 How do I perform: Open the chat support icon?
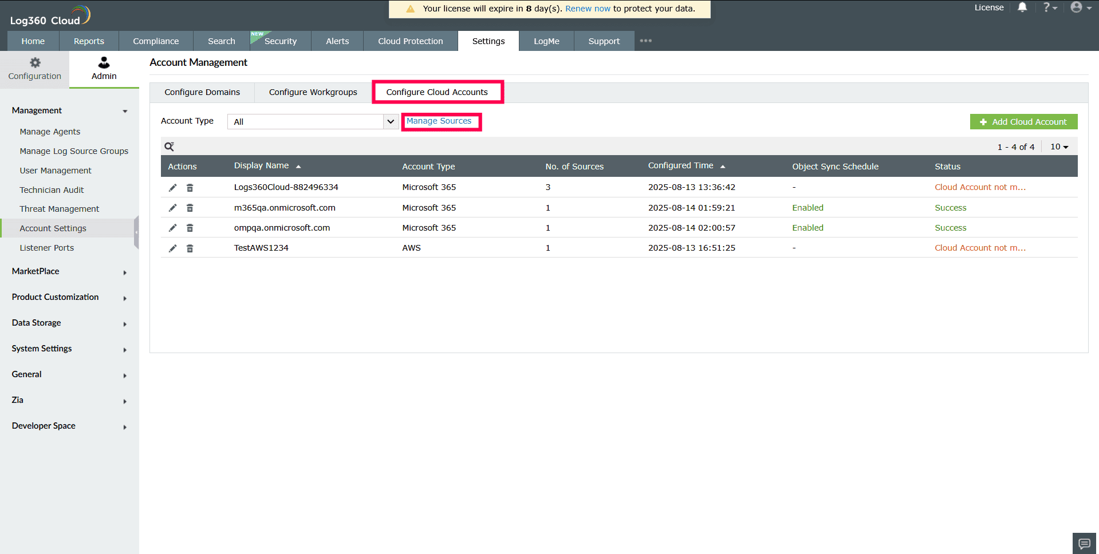coord(1084,543)
